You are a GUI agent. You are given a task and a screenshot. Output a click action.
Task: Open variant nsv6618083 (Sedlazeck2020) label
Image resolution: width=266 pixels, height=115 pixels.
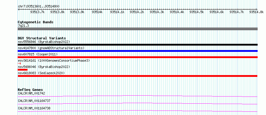[41, 73]
